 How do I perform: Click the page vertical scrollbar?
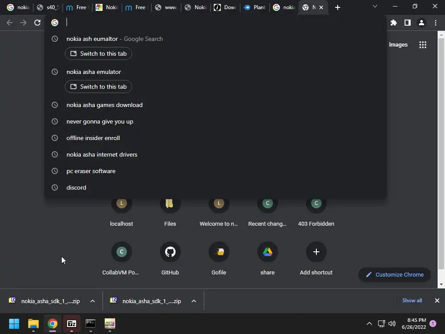[441, 154]
